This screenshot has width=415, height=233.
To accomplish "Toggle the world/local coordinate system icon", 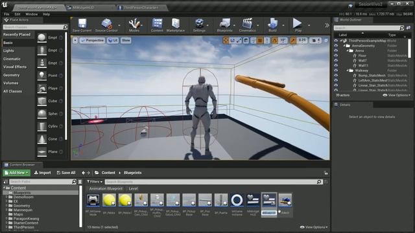I will (x=246, y=40).
